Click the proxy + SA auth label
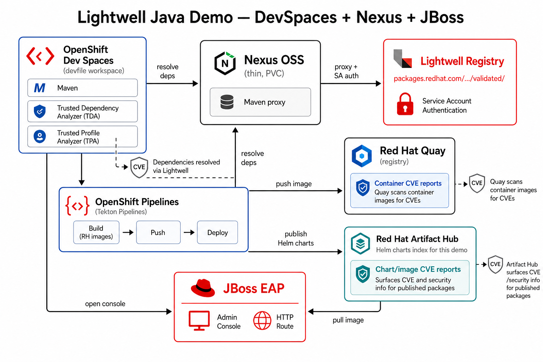This screenshot has height=362, width=543. pos(346,71)
